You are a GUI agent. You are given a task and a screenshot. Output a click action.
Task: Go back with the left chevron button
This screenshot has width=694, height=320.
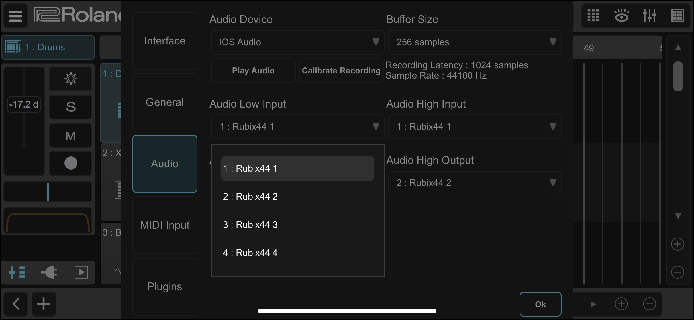point(16,304)
